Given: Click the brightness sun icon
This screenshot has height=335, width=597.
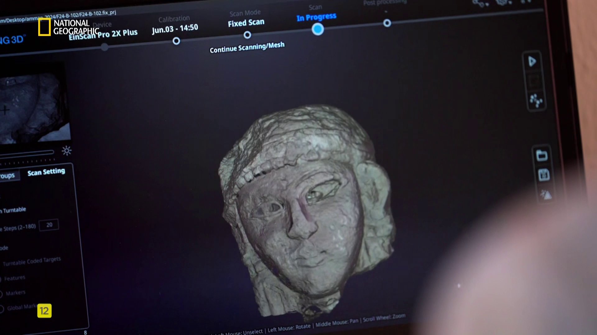Looking at the screenshot, I should click(x=67, y=151).
